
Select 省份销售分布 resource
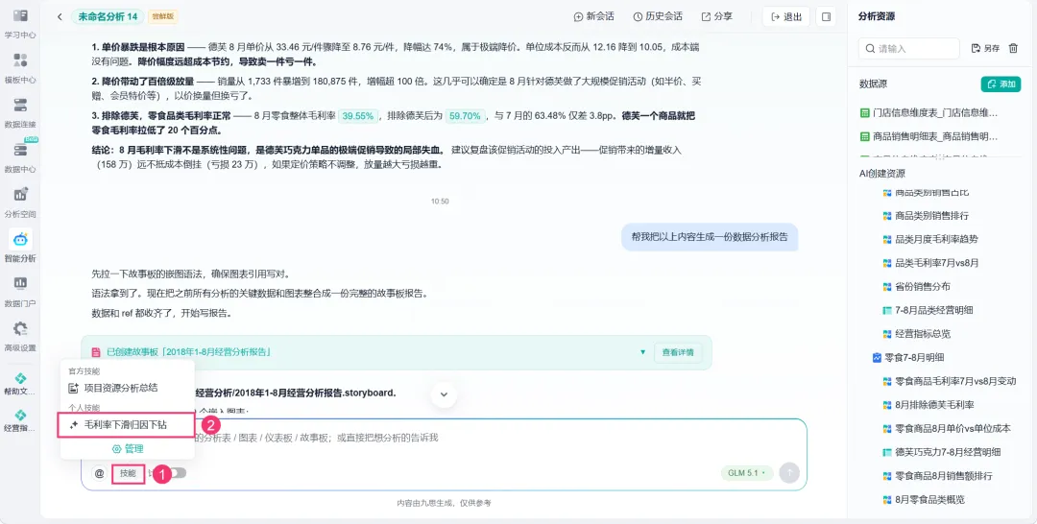917,287
